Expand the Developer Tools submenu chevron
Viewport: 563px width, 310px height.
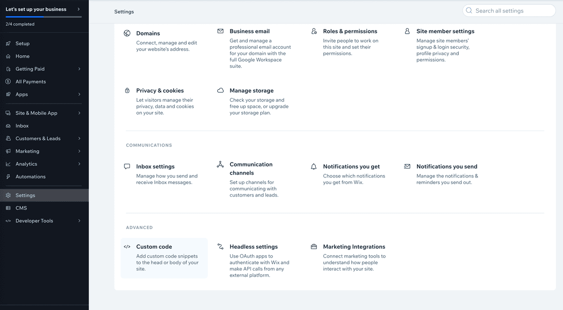click(79, 221)
